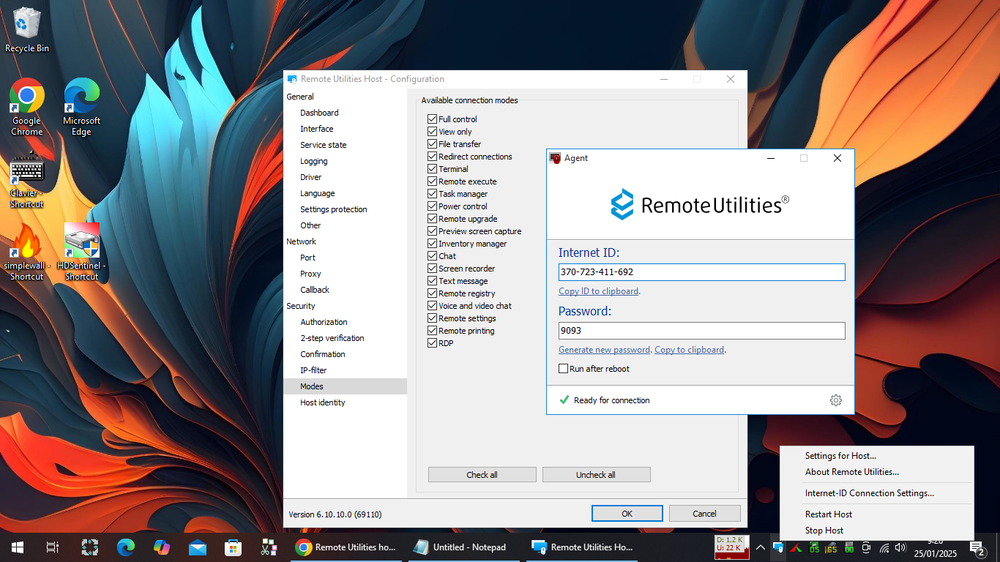Viewport: 1000px width, 562px height.
Task: Open the Google Chrome desktop shortcut
Action: [27, 107]
